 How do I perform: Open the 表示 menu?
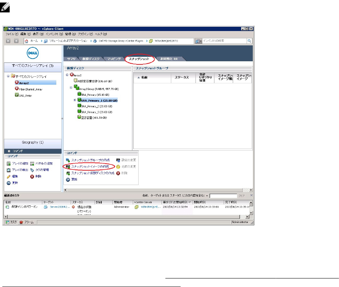click(38, 34)
